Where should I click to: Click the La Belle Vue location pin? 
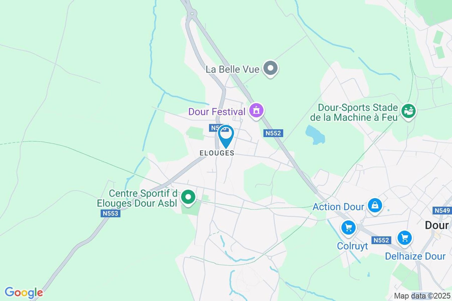[270, 68]
